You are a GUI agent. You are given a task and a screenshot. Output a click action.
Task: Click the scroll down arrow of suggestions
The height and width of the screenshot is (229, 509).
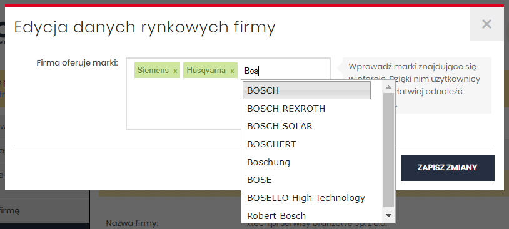(x=388, y=215)
